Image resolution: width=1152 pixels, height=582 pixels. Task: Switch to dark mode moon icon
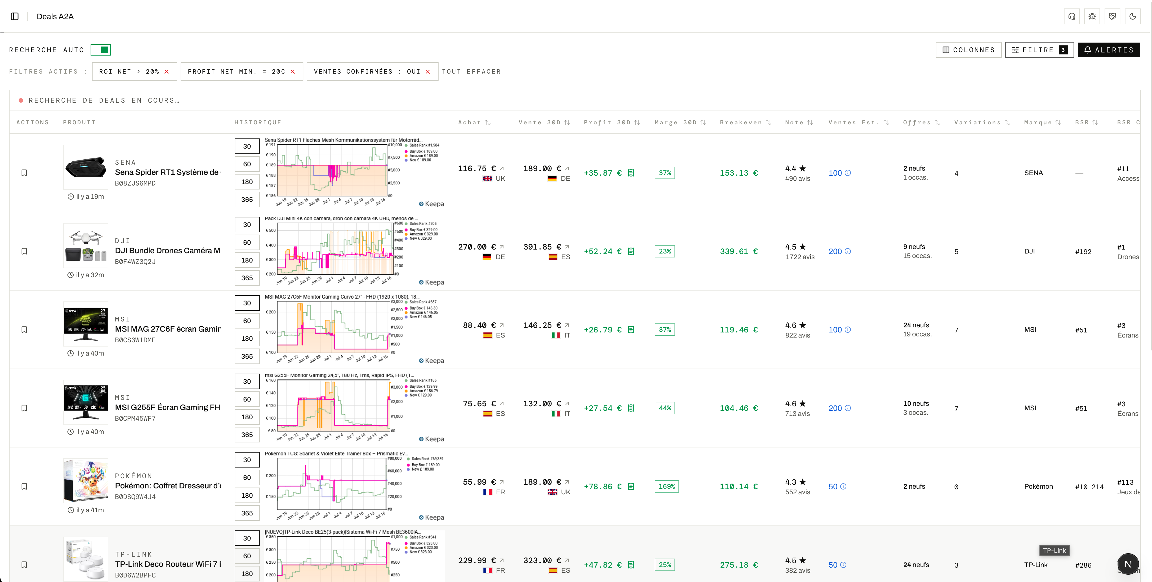tap(1133, 17)
